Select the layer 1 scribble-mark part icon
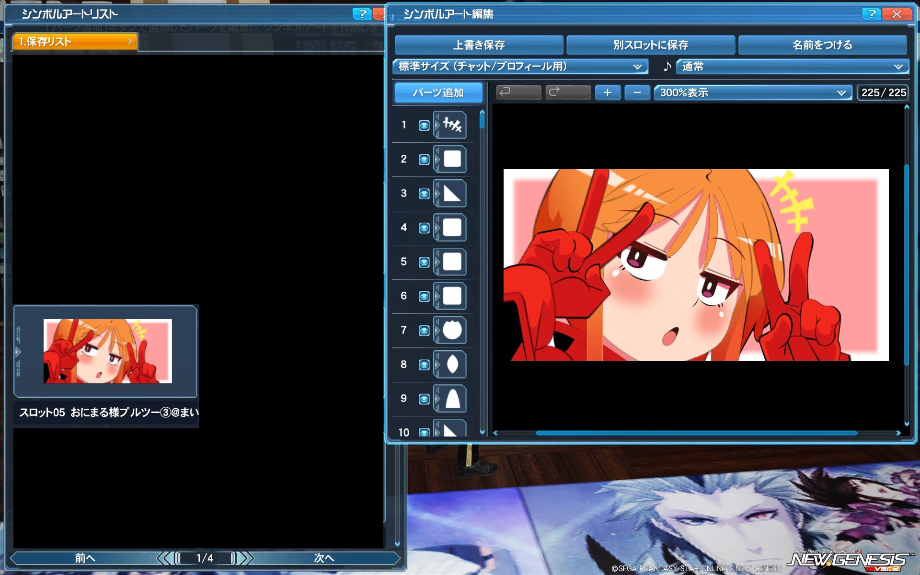Screen dimensions: 920x575 [450, 125]
